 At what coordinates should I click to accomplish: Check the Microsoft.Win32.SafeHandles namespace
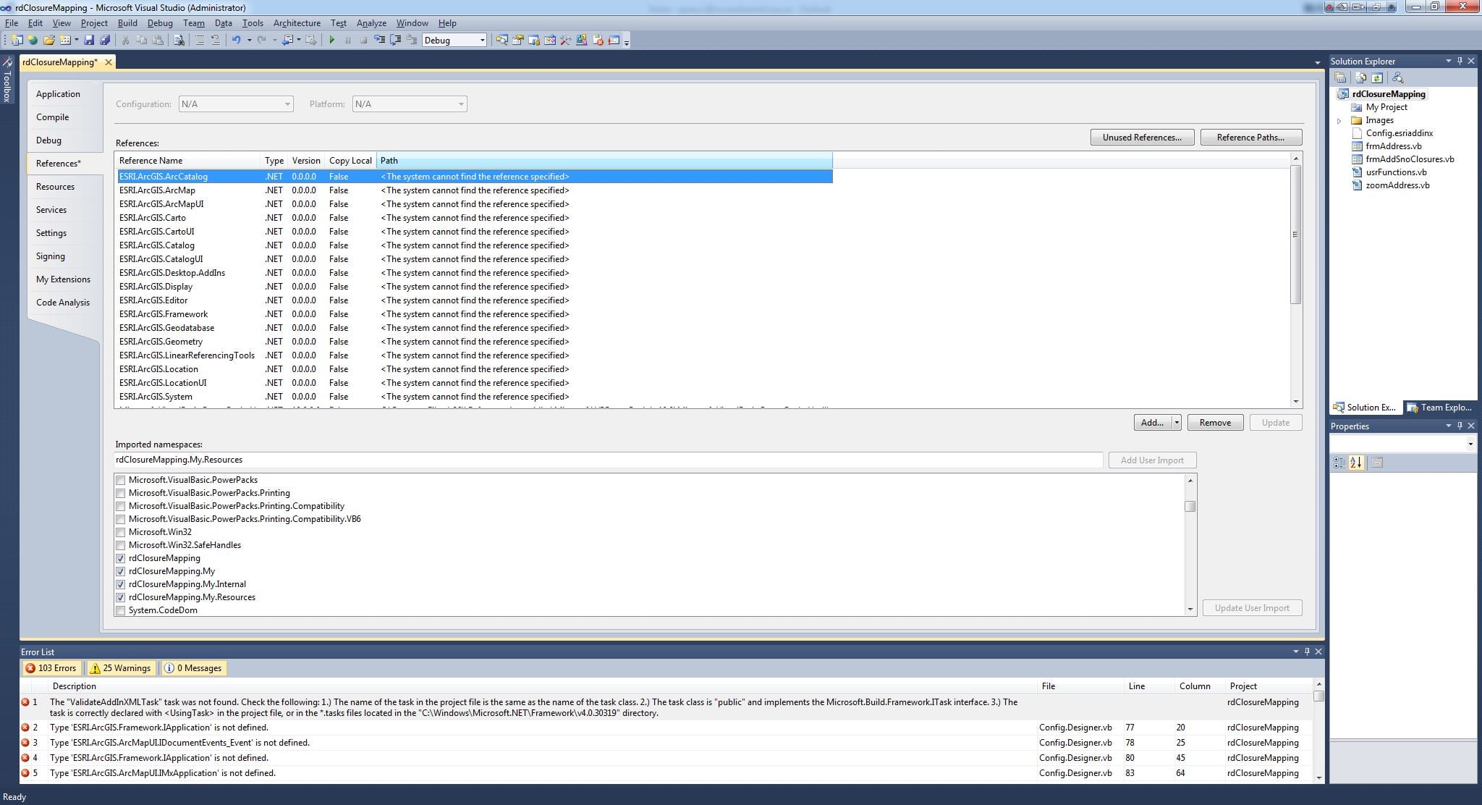tap(121, 545)
